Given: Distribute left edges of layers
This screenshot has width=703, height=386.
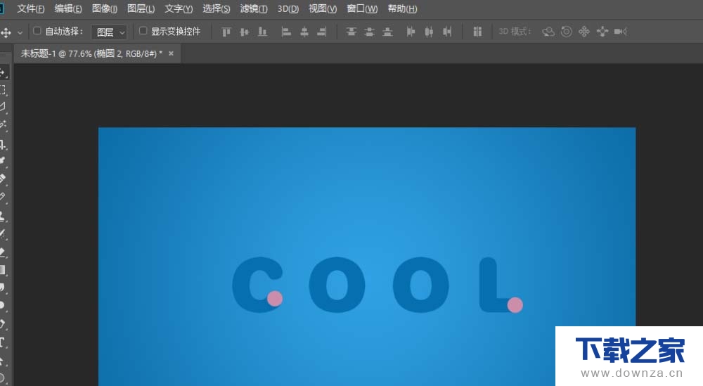Looking at the screenshot, I should click(411, 32).
